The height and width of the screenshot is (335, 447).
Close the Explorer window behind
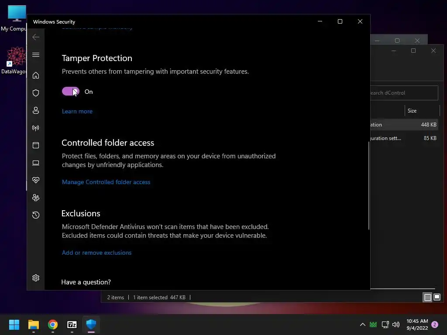coord(433,51)
